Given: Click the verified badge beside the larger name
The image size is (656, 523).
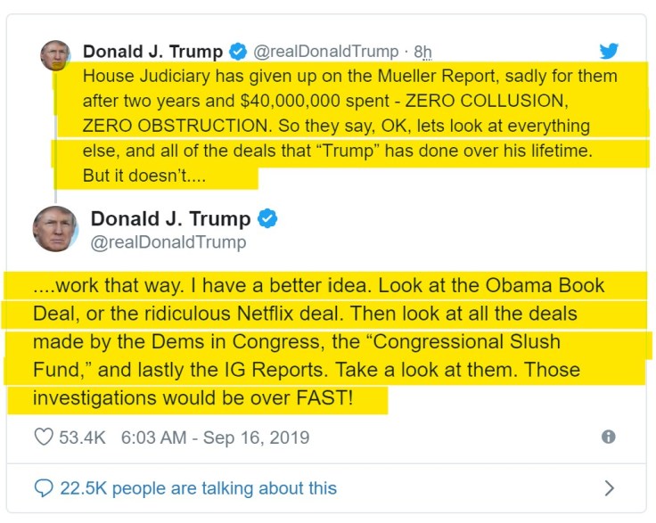Looking at the screenshot, I should coord(267,218).
